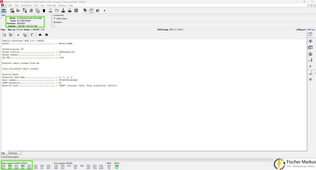Click the HDD family M8E 2.5" (SATA) value
Screen dimensions: 316x170
[x=176, y=30]
